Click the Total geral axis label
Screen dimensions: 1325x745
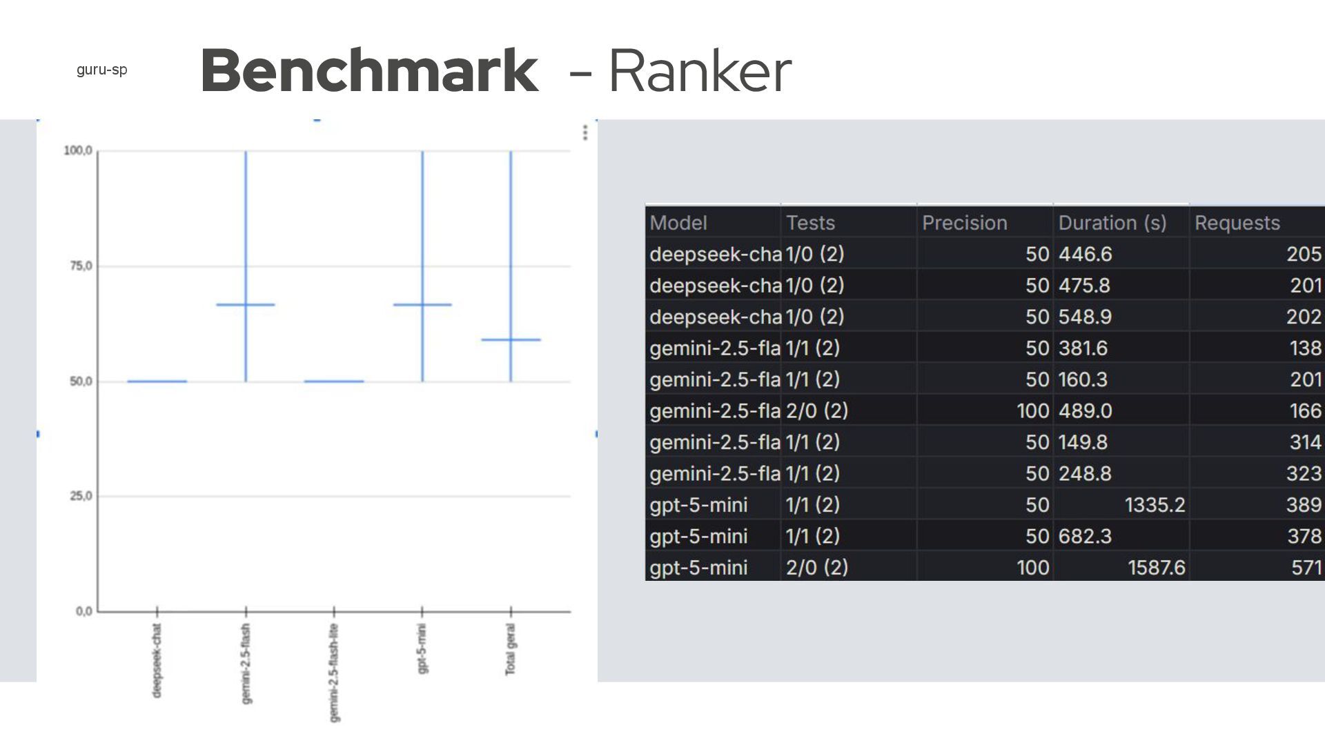tap(511, 649)
